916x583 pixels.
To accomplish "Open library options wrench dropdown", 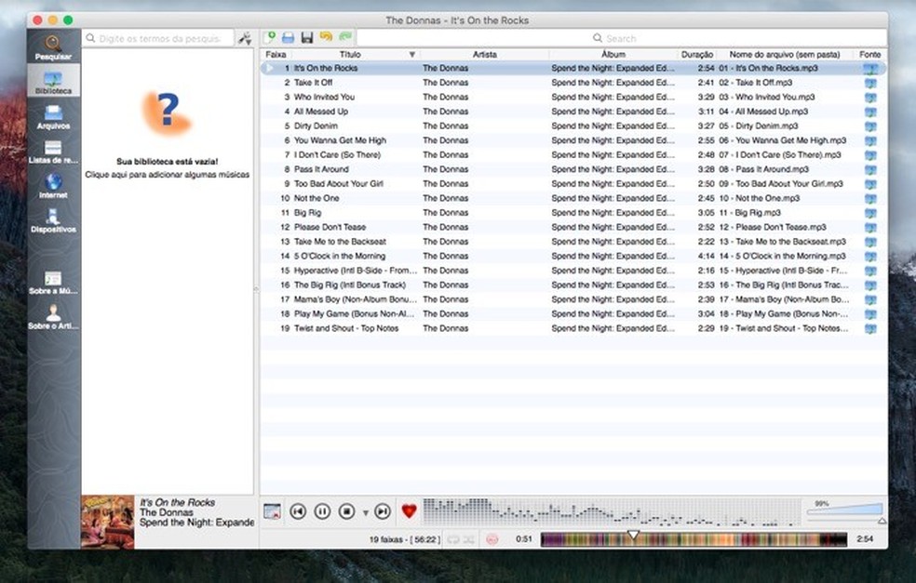I will click(245, 38).
